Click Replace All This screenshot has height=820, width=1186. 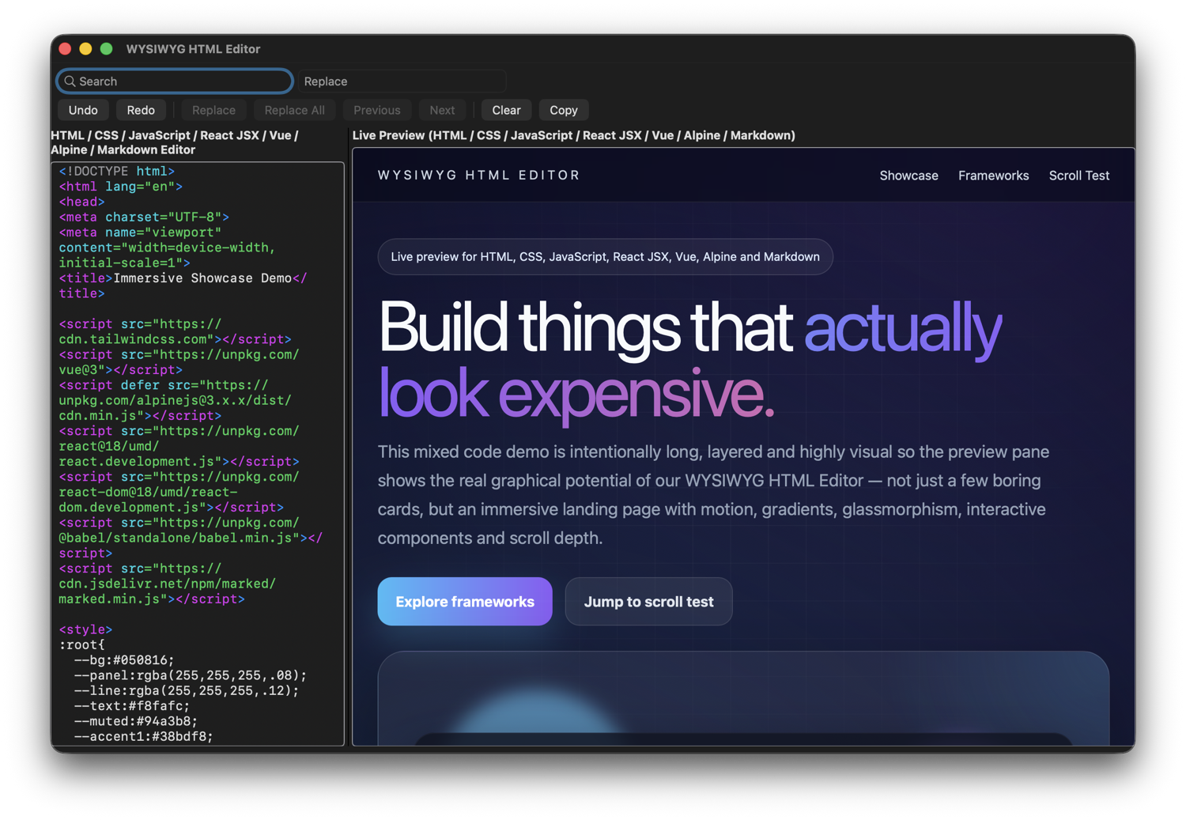point(293,110)
